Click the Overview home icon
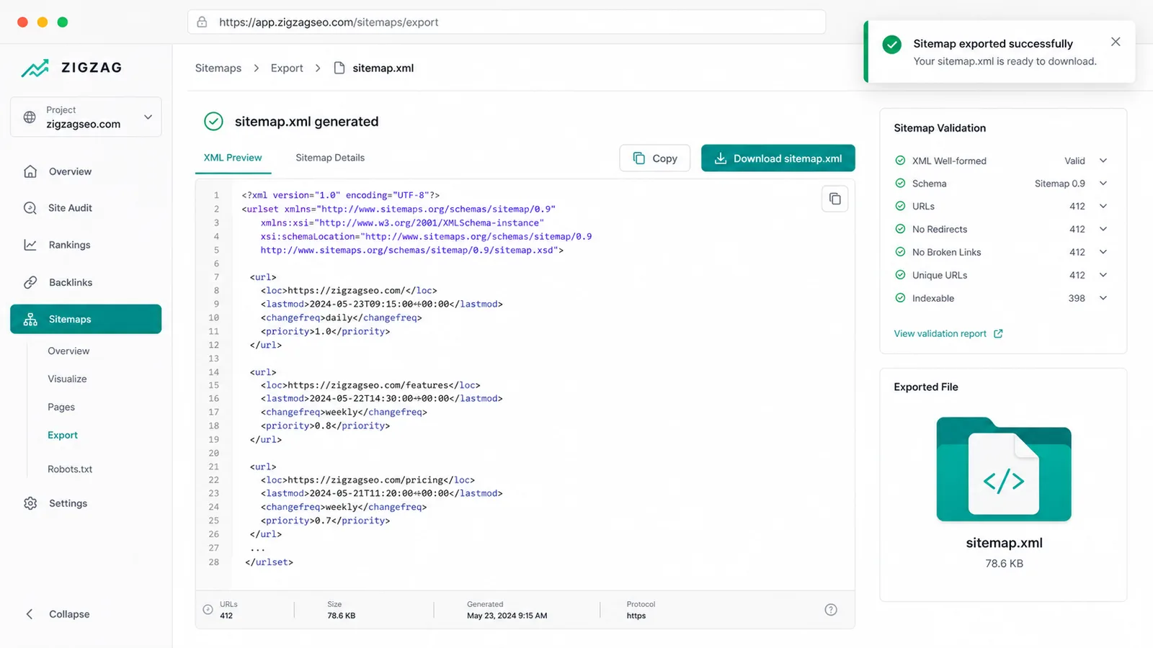 30,171
